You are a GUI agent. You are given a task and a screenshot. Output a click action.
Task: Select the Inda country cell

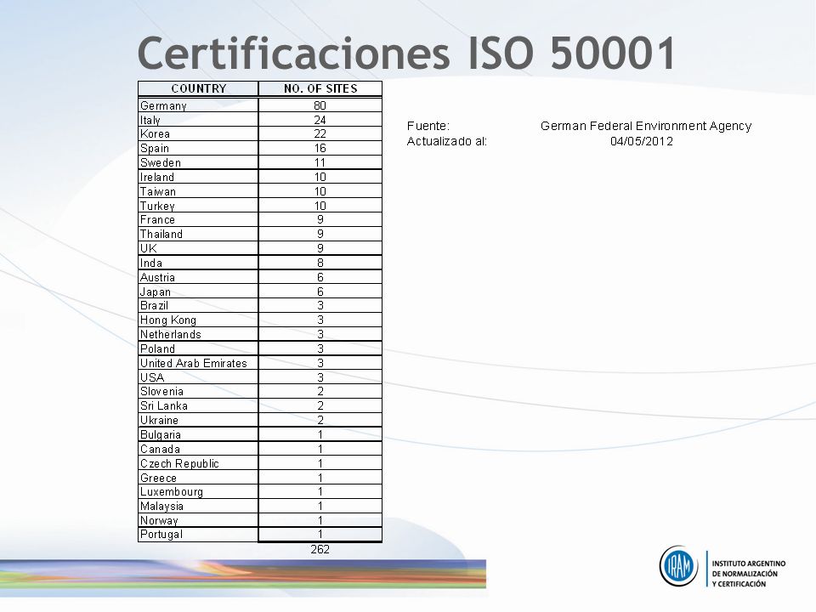pyautogui.click(x=198, y=263)
